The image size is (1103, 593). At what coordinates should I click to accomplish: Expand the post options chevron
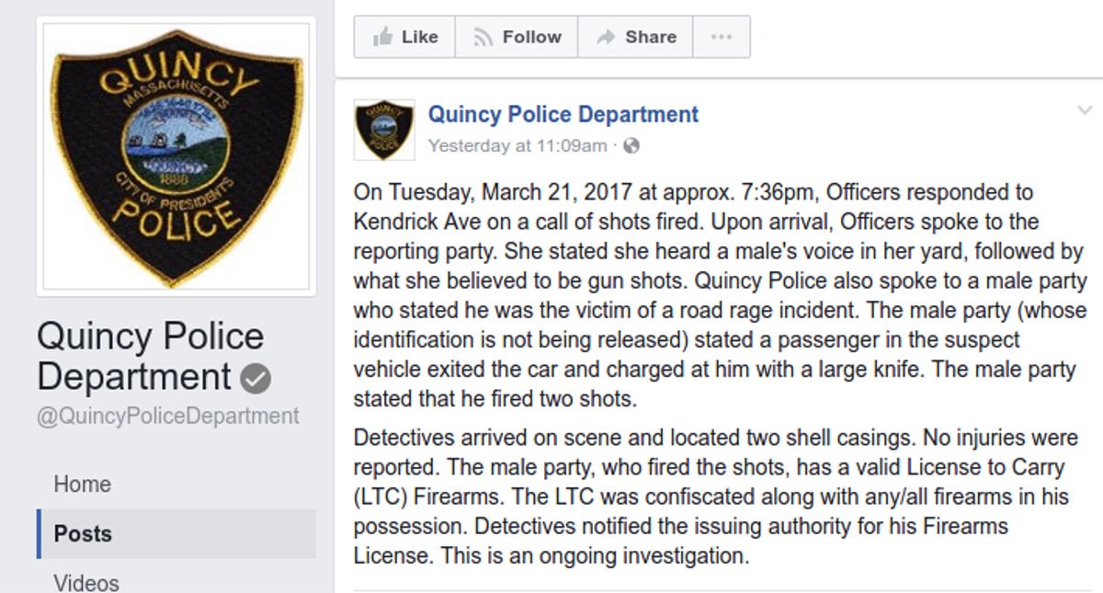click(x=1084, y=111)
